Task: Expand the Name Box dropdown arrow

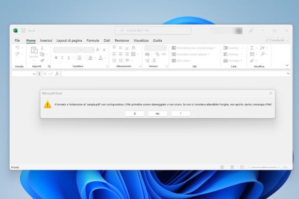Action: pos(34,74)
